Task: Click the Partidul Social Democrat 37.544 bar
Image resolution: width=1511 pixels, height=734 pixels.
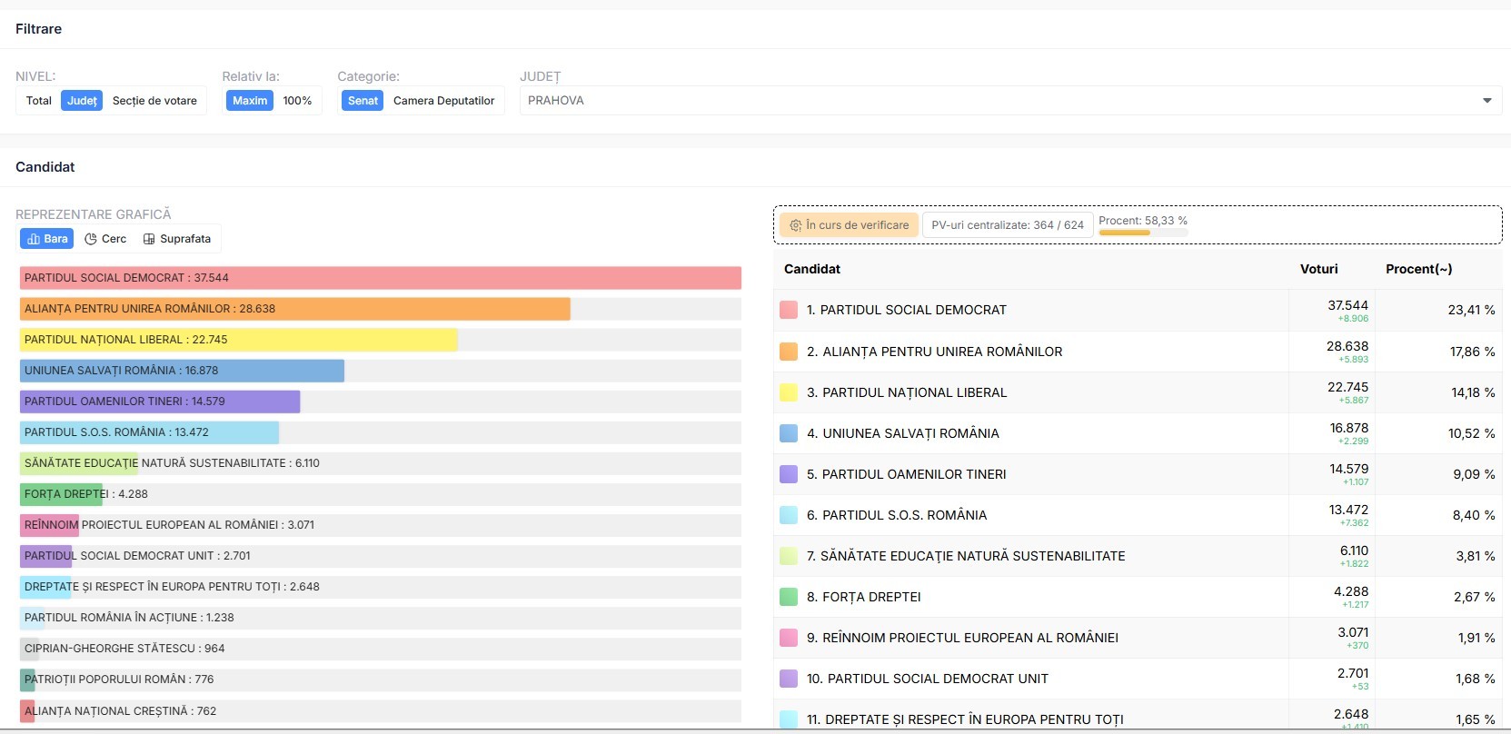Action: click(381, 278)
